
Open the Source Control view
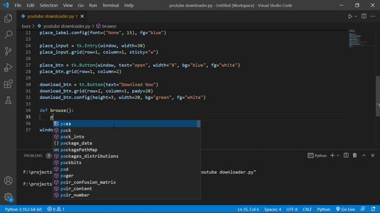click(8, 51)
